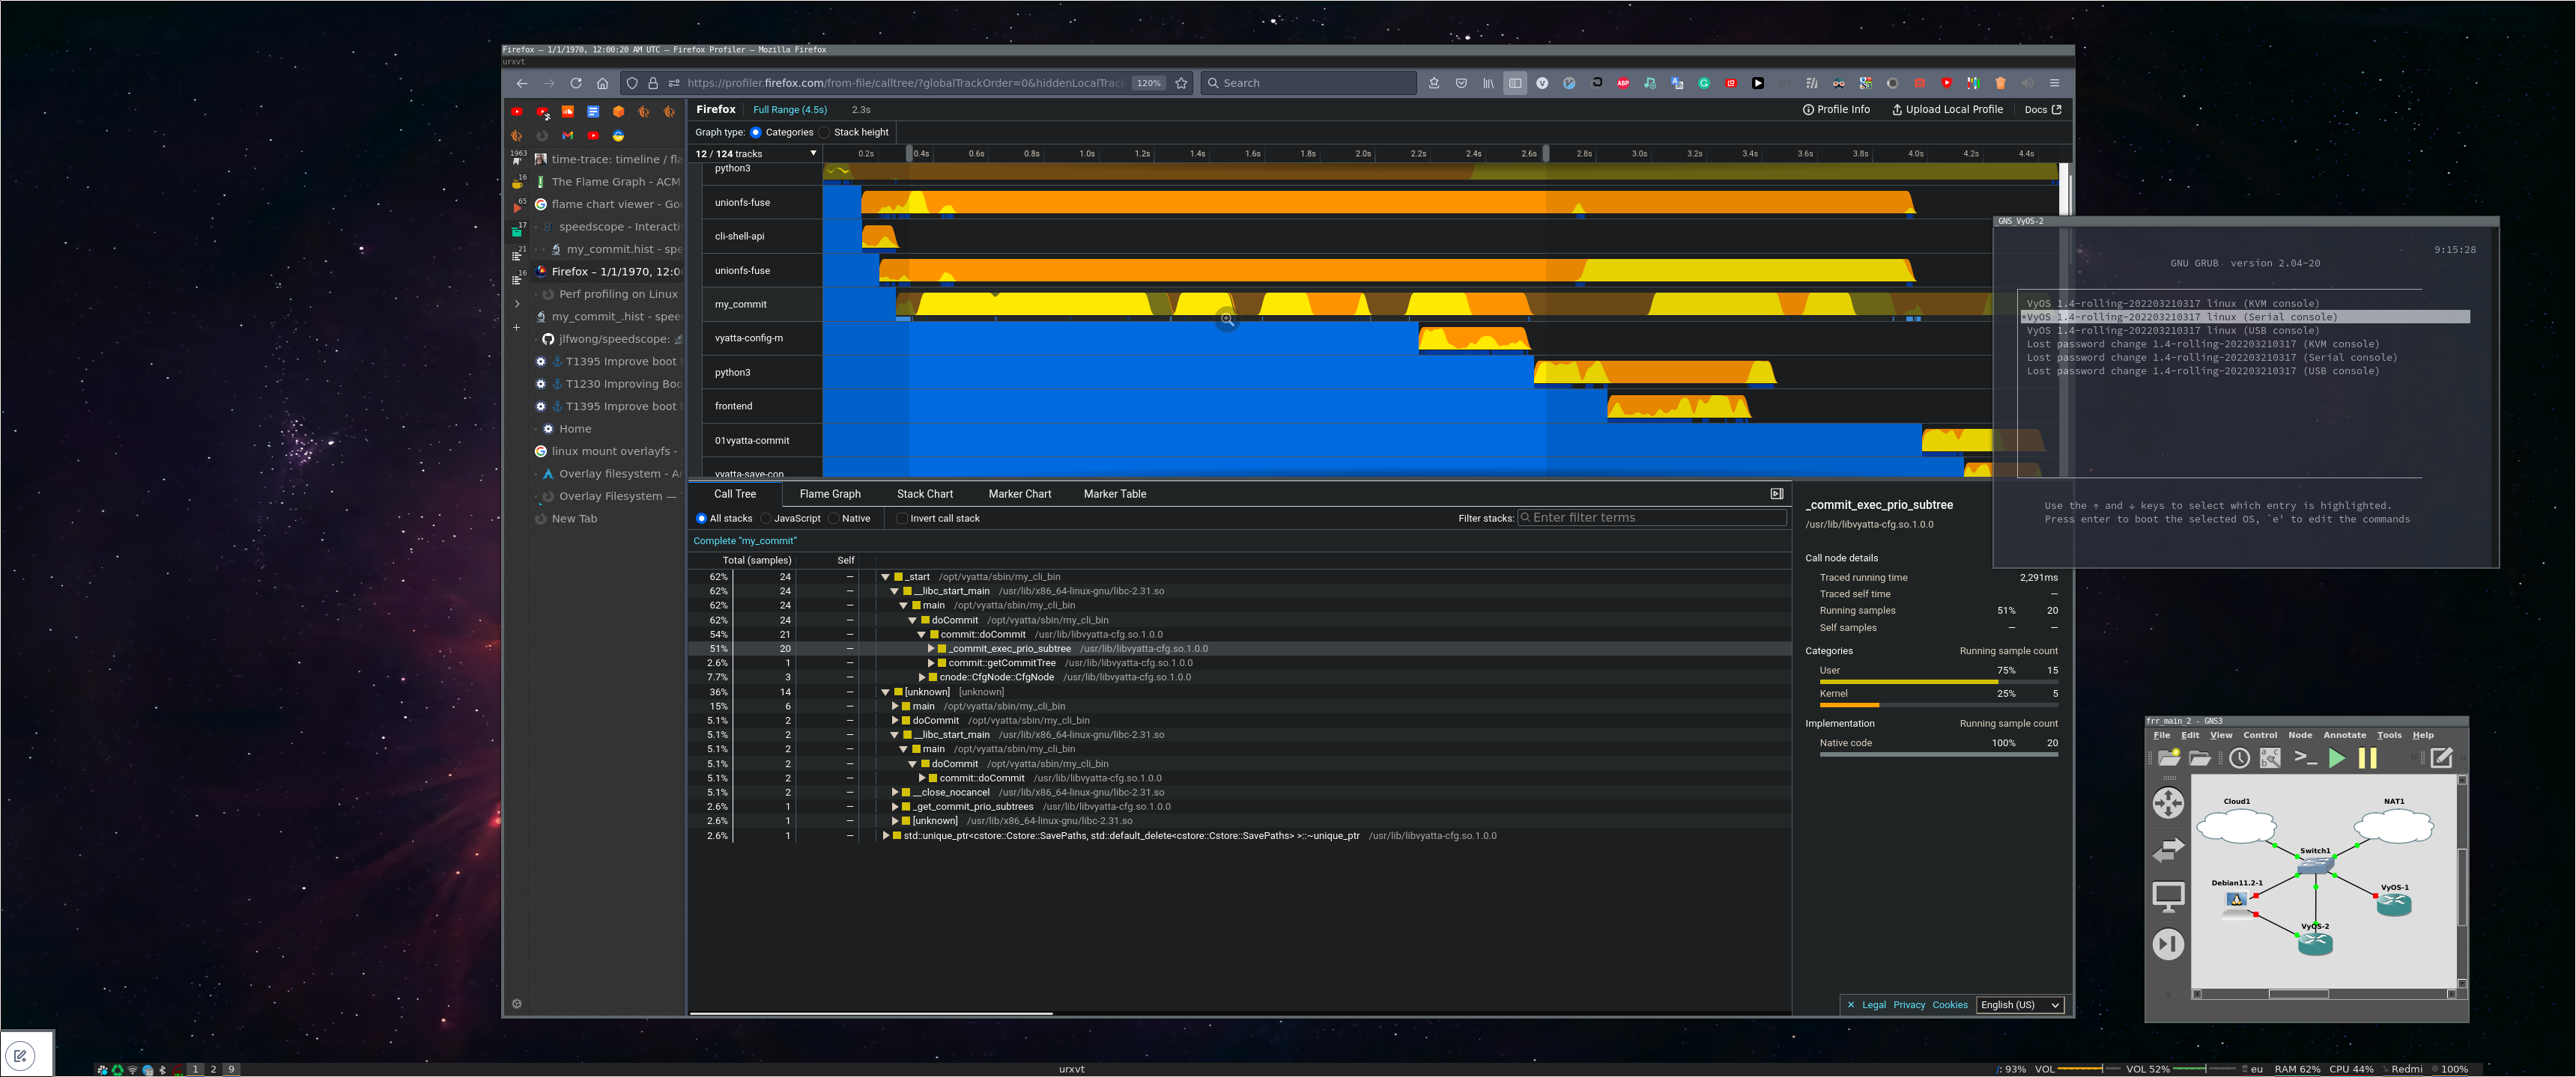Image resolution: width=2576 pixels, height=1077 pixels.
Task: Click GNS3 start all nodes play icon
Action: click(2336, 758)
